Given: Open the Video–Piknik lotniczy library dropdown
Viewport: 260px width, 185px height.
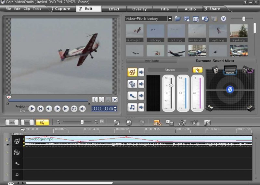Looking at the screenshot, I should (170, 19).
